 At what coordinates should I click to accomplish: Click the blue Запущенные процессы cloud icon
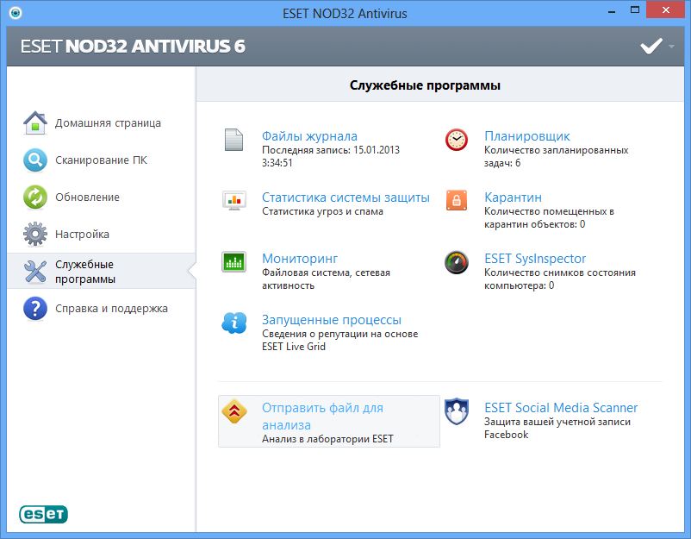(x=233, y=323)
